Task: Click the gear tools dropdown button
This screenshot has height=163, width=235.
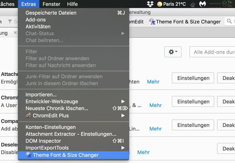Action: pyautogui.click(x=173, y=52)
